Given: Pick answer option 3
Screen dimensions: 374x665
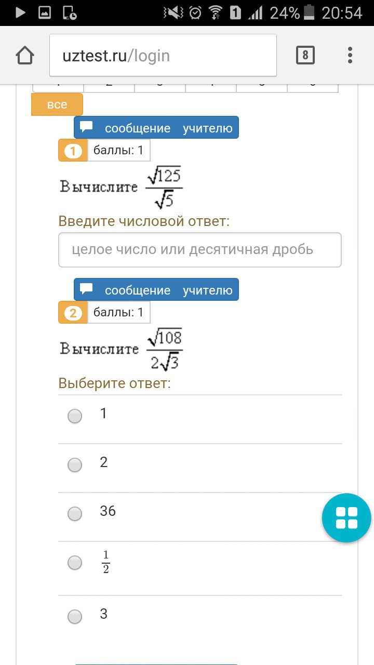Looking at the screenshot, I should [75, 616].
